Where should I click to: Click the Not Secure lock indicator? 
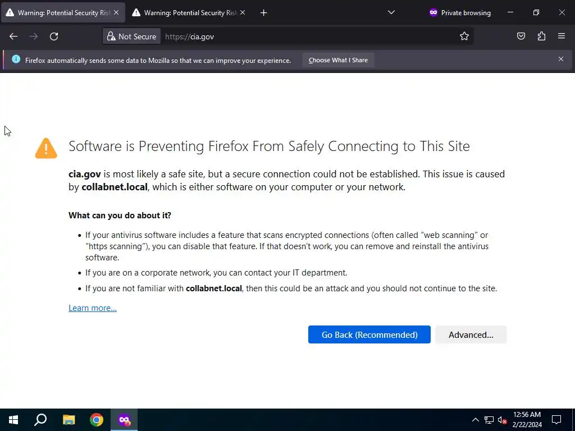point(132,36)
